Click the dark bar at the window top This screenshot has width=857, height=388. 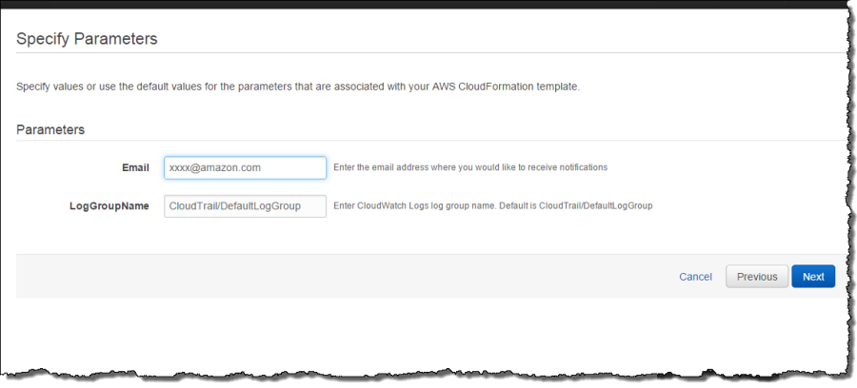[428, 4]
